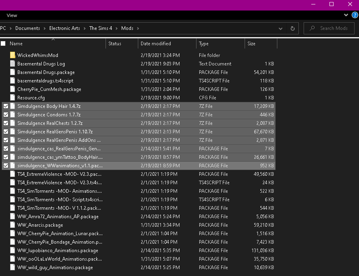The width and height of the screenshot is (359, 276).
Task: Click the Search Mods input field
Action: click(329, 28)
